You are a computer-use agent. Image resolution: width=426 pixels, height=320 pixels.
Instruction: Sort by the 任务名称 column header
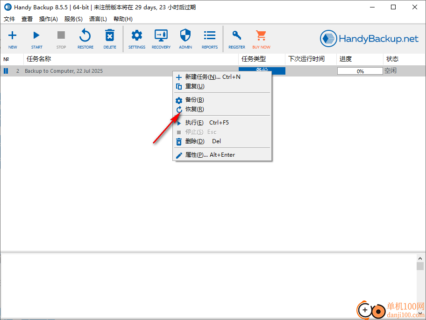coord(131,59)
